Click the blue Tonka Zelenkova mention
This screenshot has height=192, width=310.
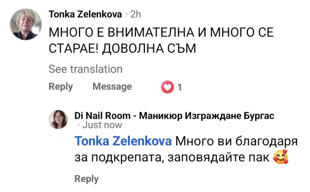[123, 141]
